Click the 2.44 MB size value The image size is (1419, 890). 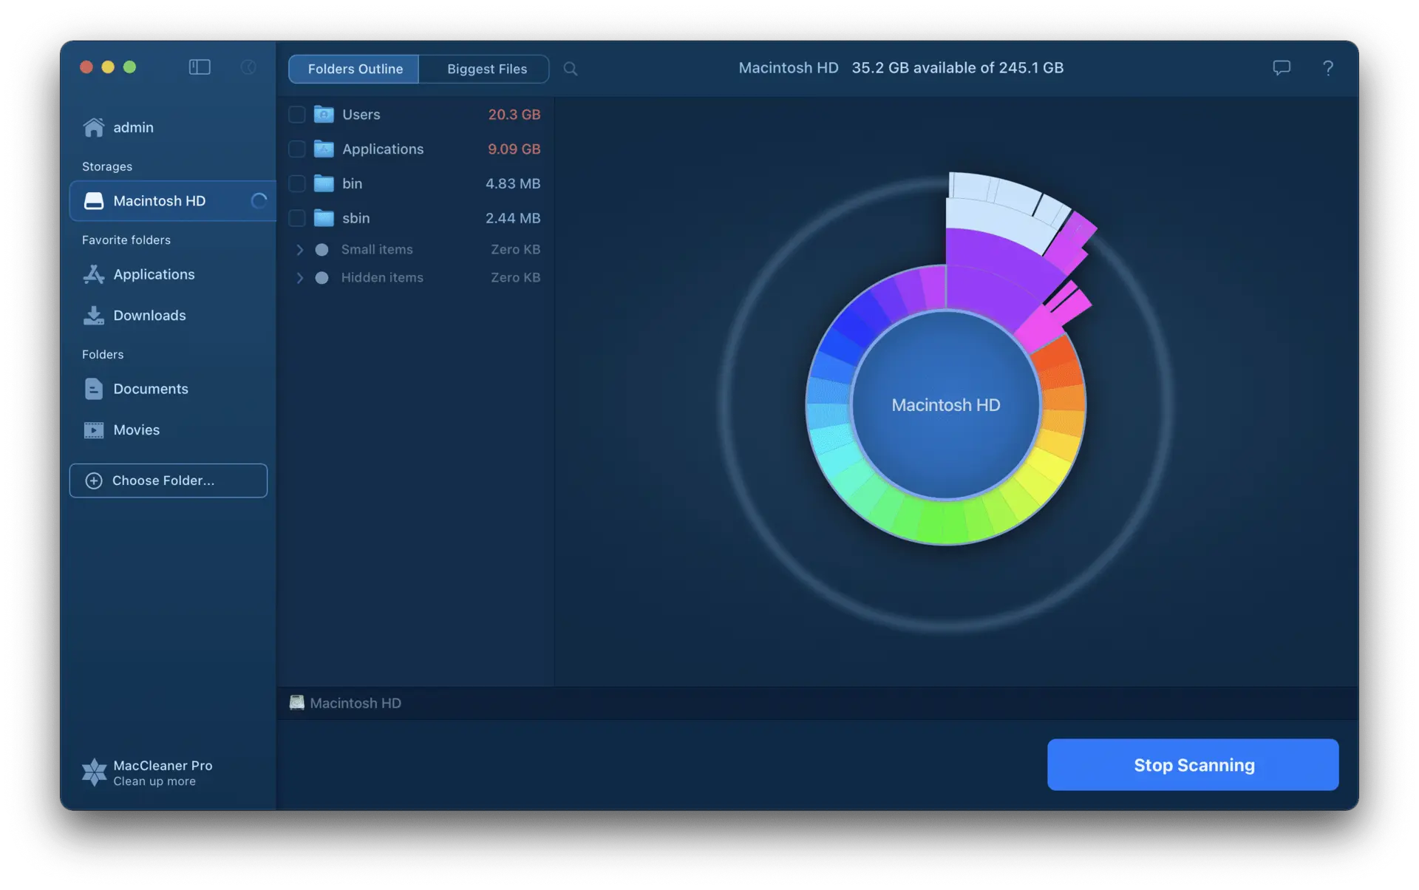[x=513, y=218]
